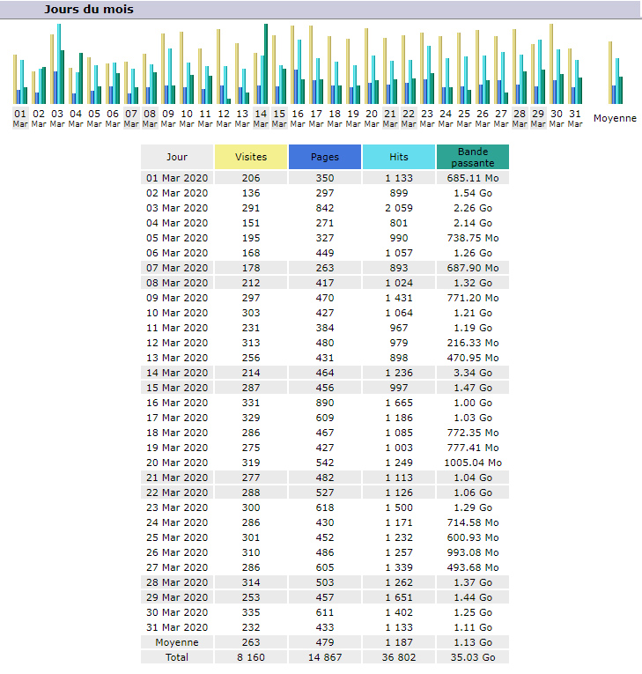Click the Jour column header
The height and width of the screenshot is (674, 642).
(177, 157)
